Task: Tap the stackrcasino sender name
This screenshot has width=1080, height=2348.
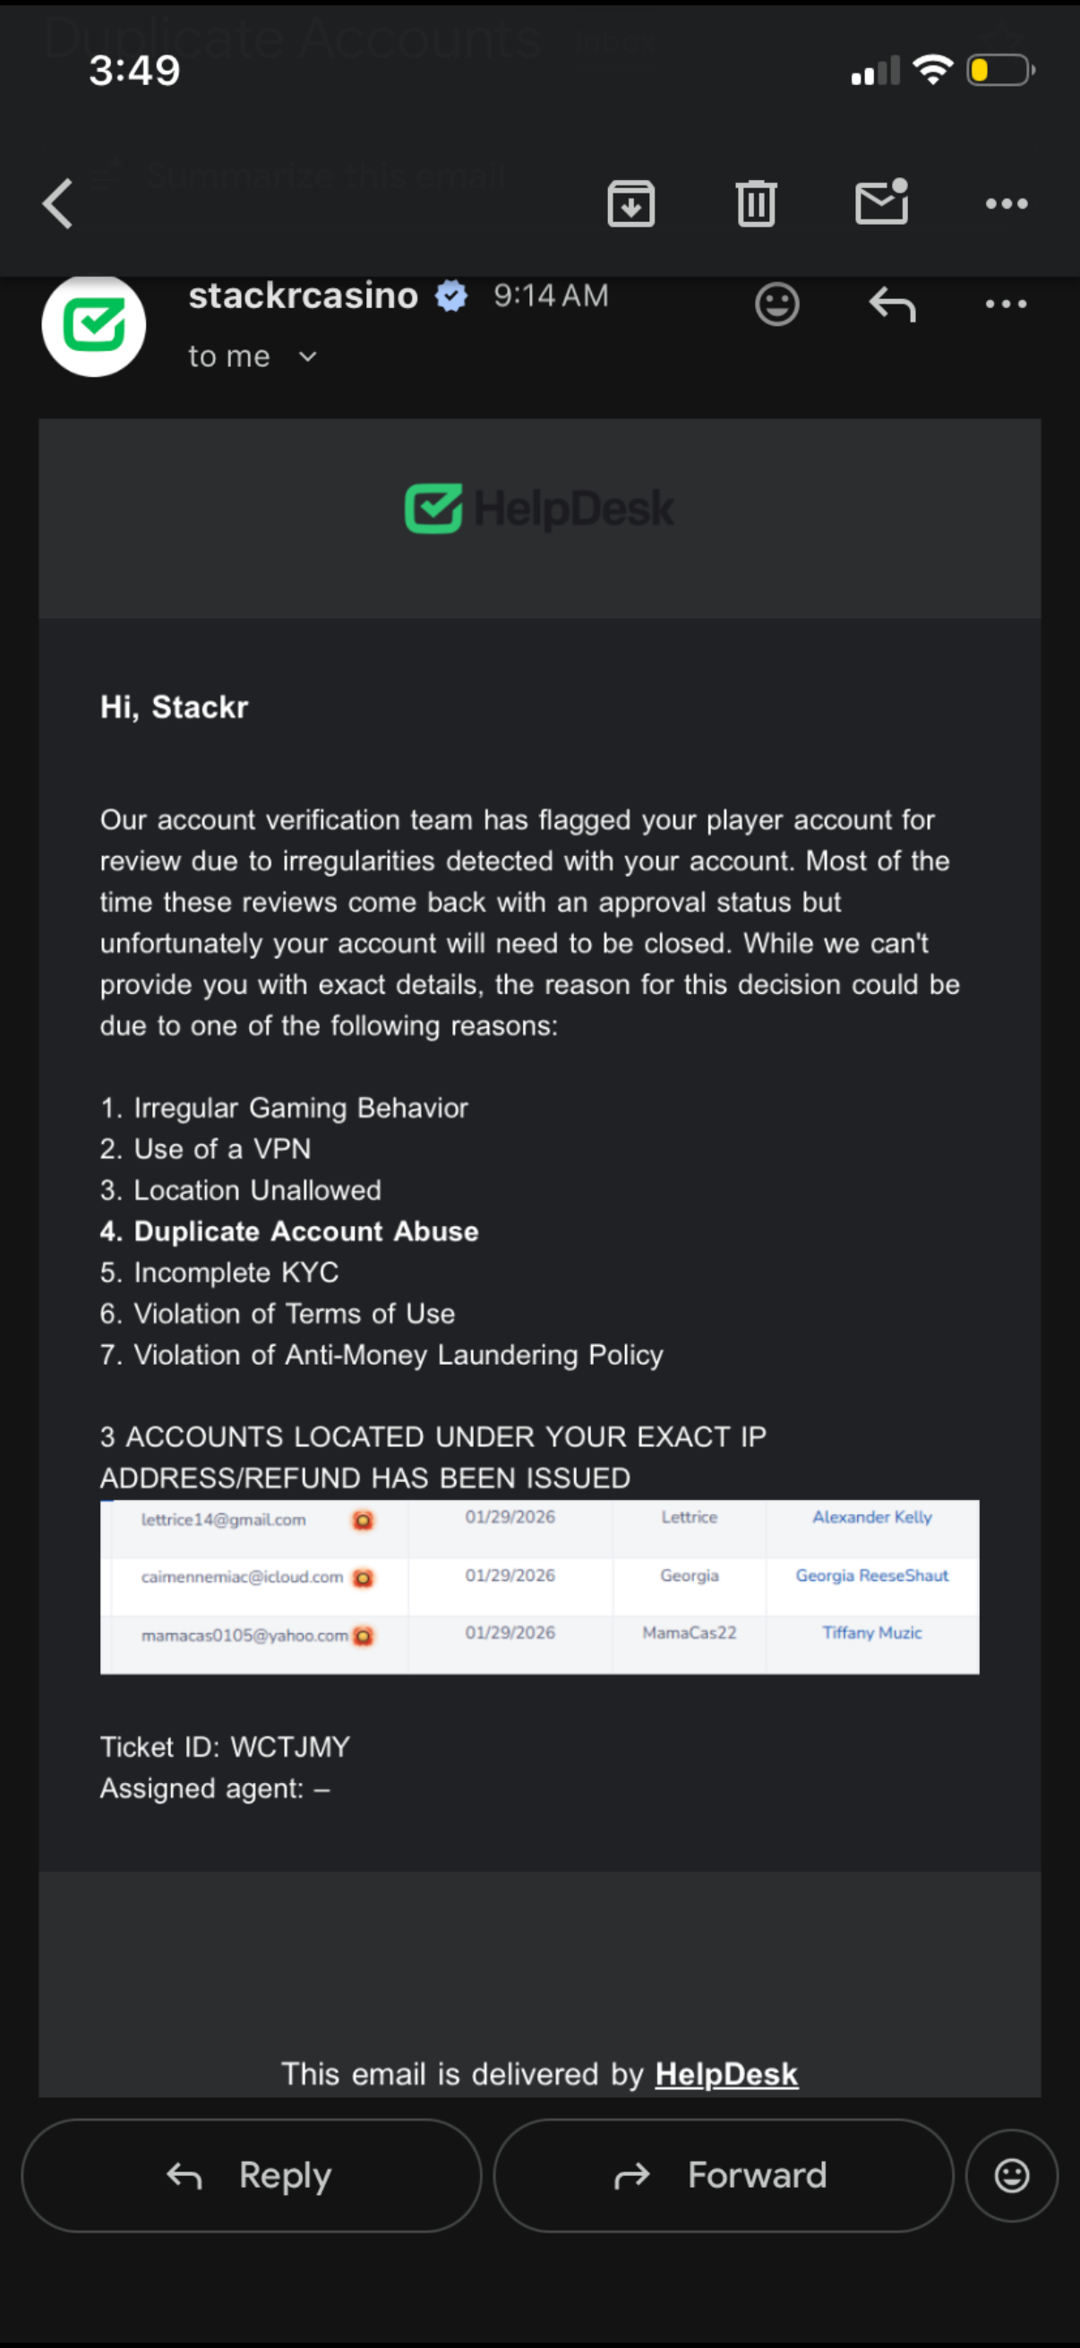Action: click(x=303, y=296)
